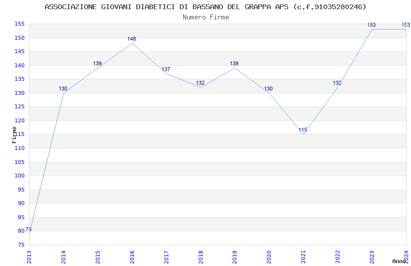Viewport: 411px width, 266px height.
Task: Click the 2018 data label 132
Action: click(200, 83)
